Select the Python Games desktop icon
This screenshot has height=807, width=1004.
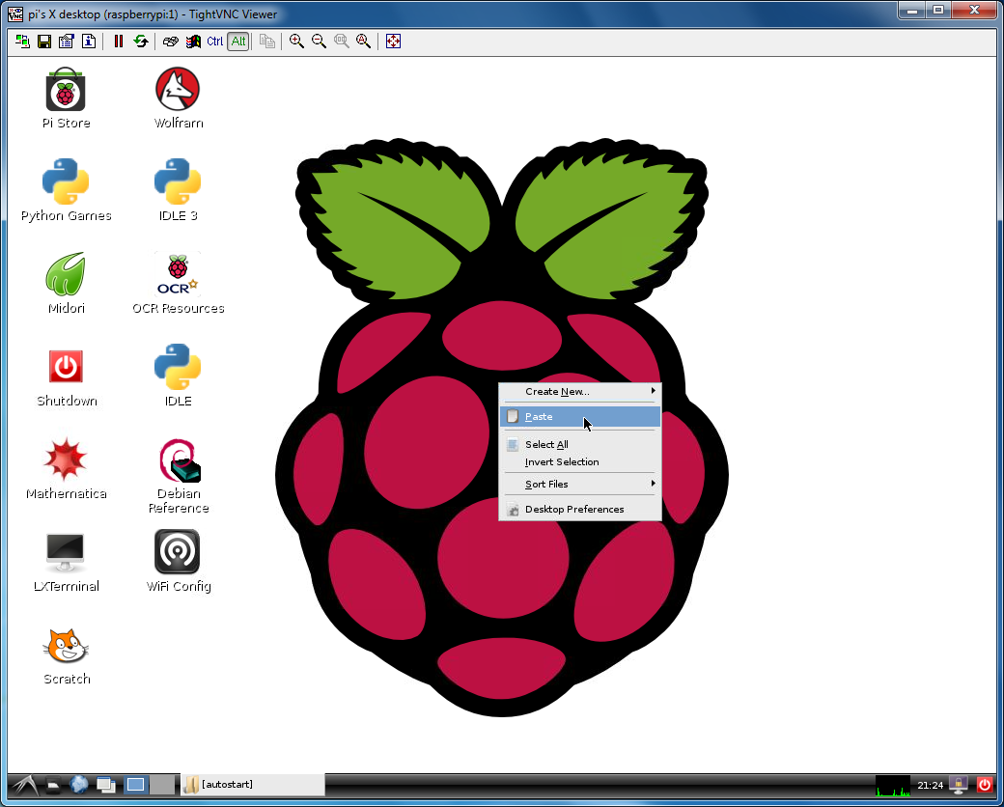[66, 190]
